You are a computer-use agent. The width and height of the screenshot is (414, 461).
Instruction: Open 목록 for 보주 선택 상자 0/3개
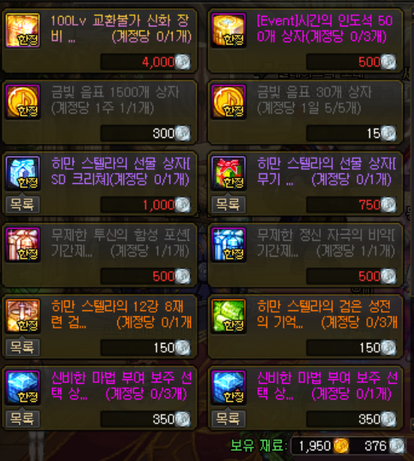pyautogui.click(x=23, y=419)
